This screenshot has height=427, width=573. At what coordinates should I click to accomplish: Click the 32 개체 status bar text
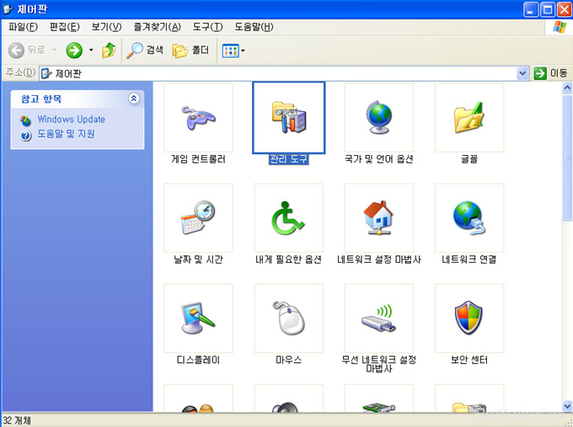point(17,420)
